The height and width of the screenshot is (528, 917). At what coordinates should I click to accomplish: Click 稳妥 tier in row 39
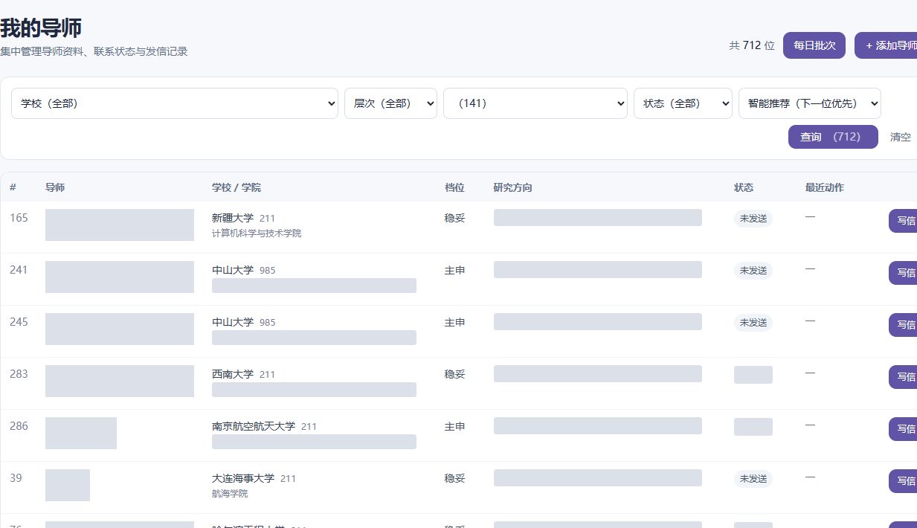click(455, 479)
